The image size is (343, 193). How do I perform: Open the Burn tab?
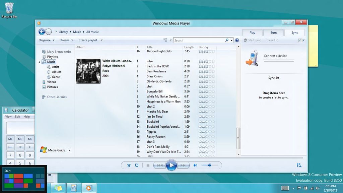(273, 33)
